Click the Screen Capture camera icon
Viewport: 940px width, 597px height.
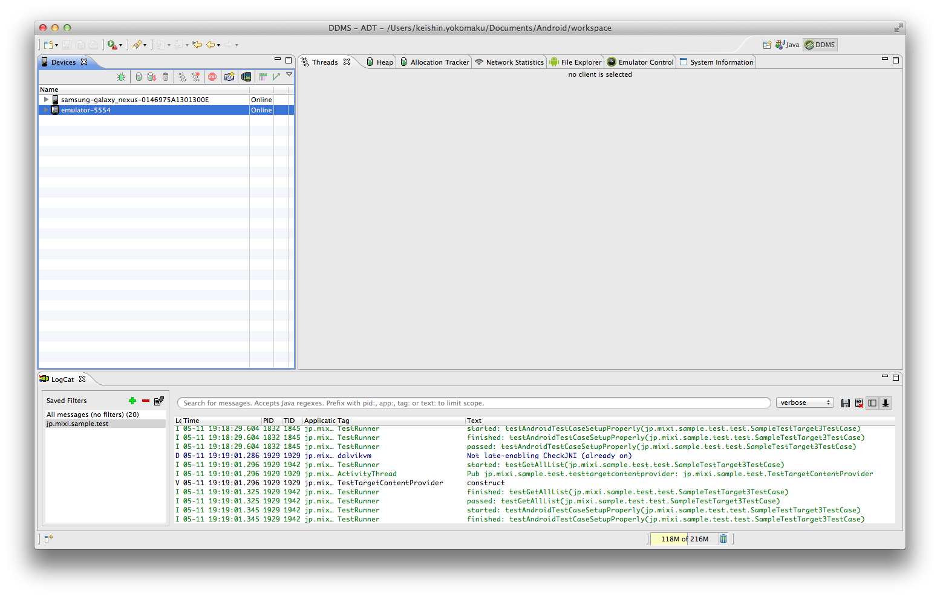tap(229, 77)
